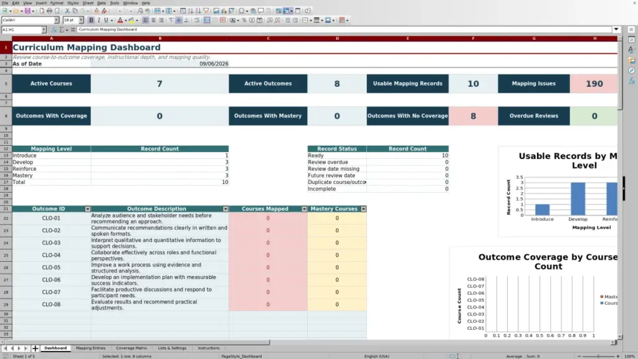
Task: Click the Function Wizard fx icon
Action: [54, 30]
